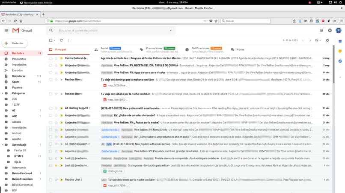Reload the page in Firefox
Image resolution: width=345 pixels, height=193 pixels.
(x=15, y=21)
